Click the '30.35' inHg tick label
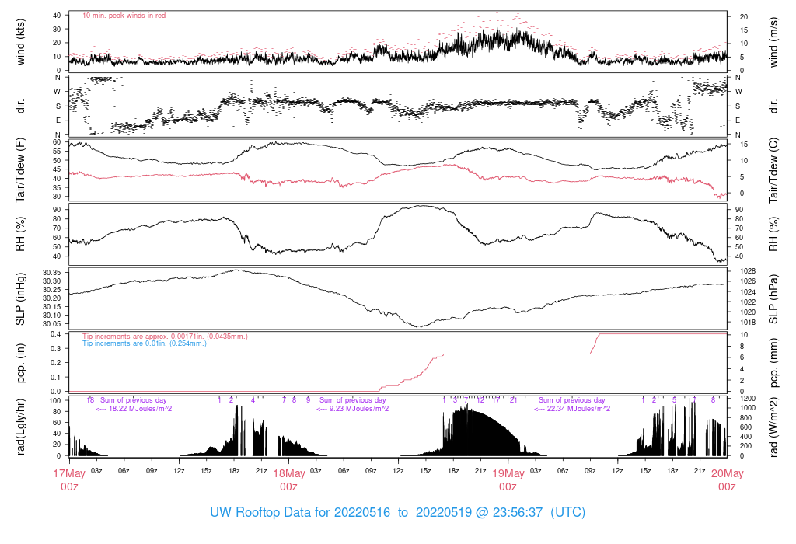The height and width of the screenshot is (544, 796). 52,273
